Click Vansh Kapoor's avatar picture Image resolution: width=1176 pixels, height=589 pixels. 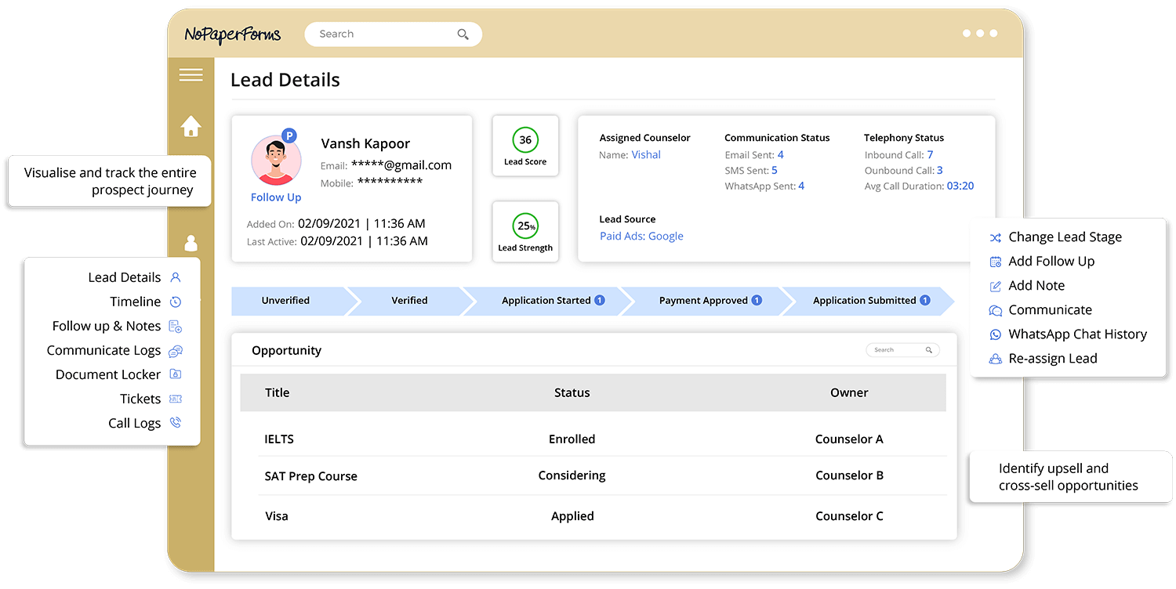[276, 160]
